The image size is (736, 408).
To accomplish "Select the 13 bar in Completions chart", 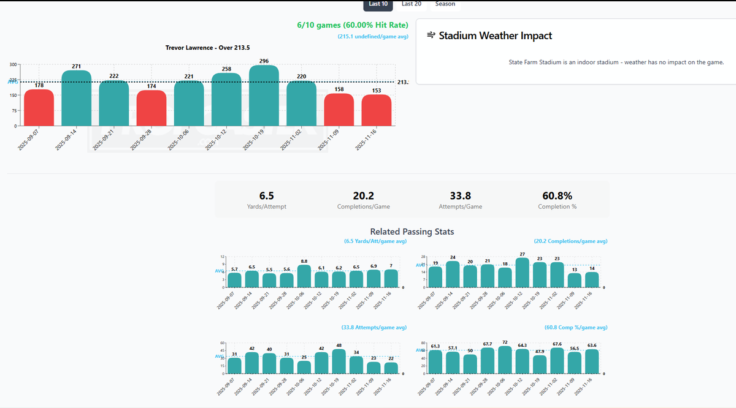I will (x=574, y=281).
